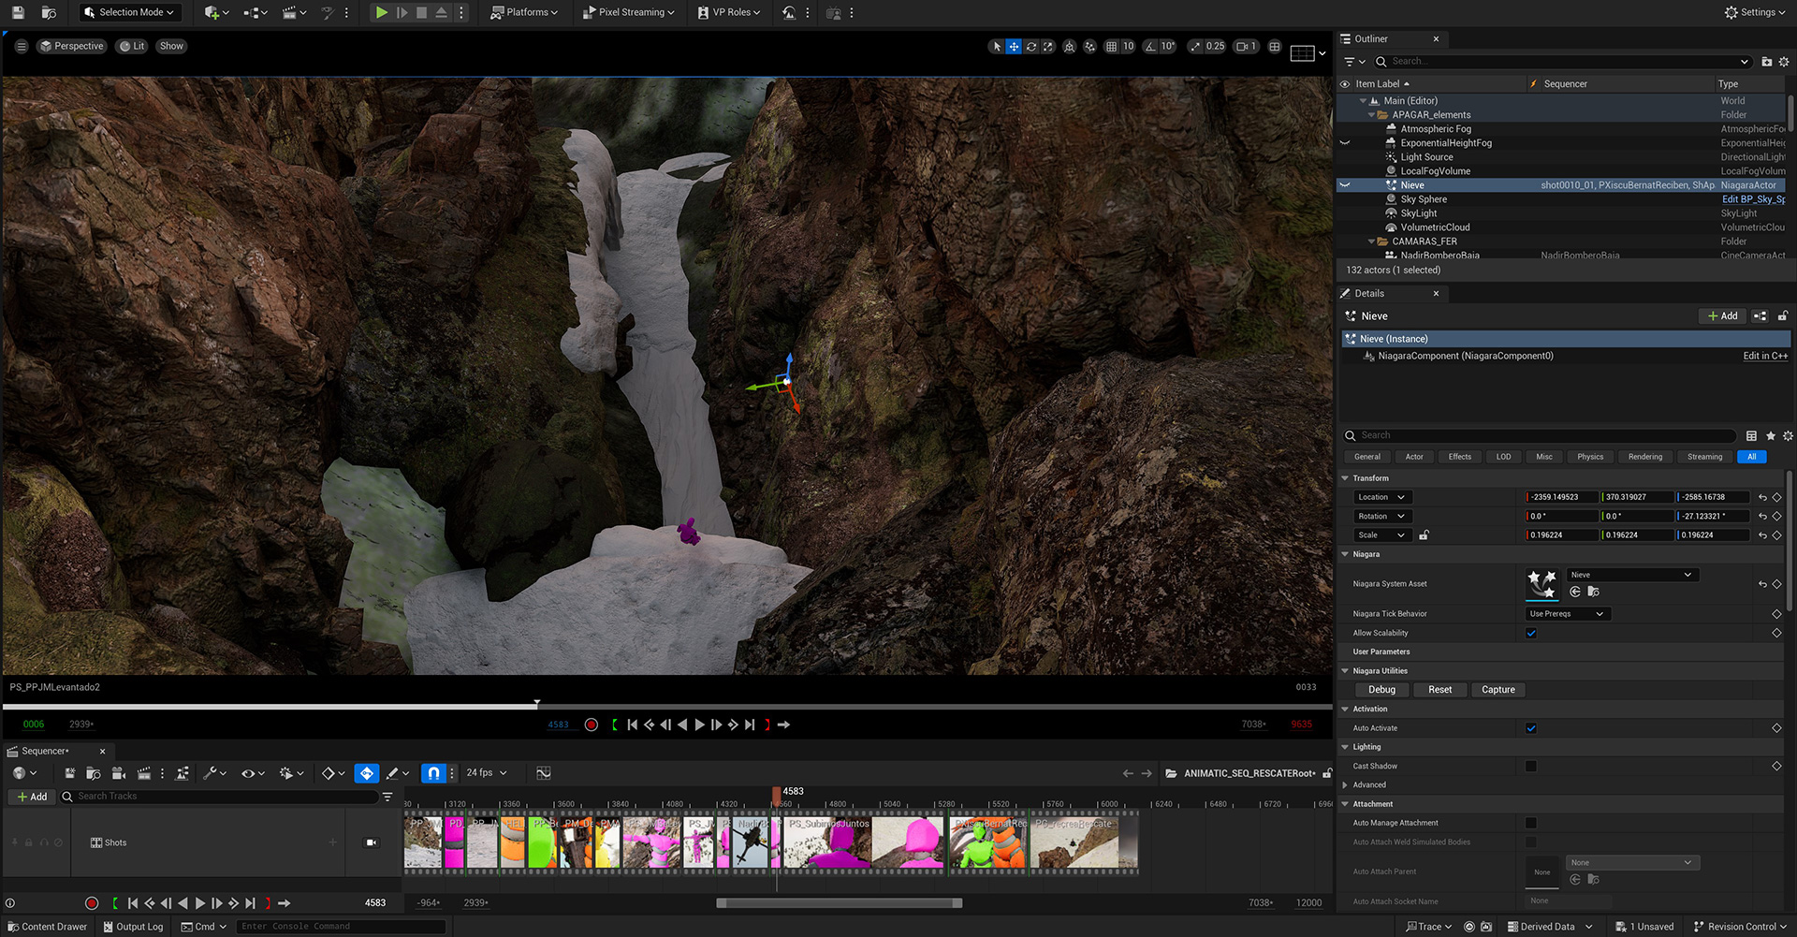The width and height of the screenshot is (1797, 937).
Task: Toggle the Scale lock ratio icon
Action: pos(1424,535)
